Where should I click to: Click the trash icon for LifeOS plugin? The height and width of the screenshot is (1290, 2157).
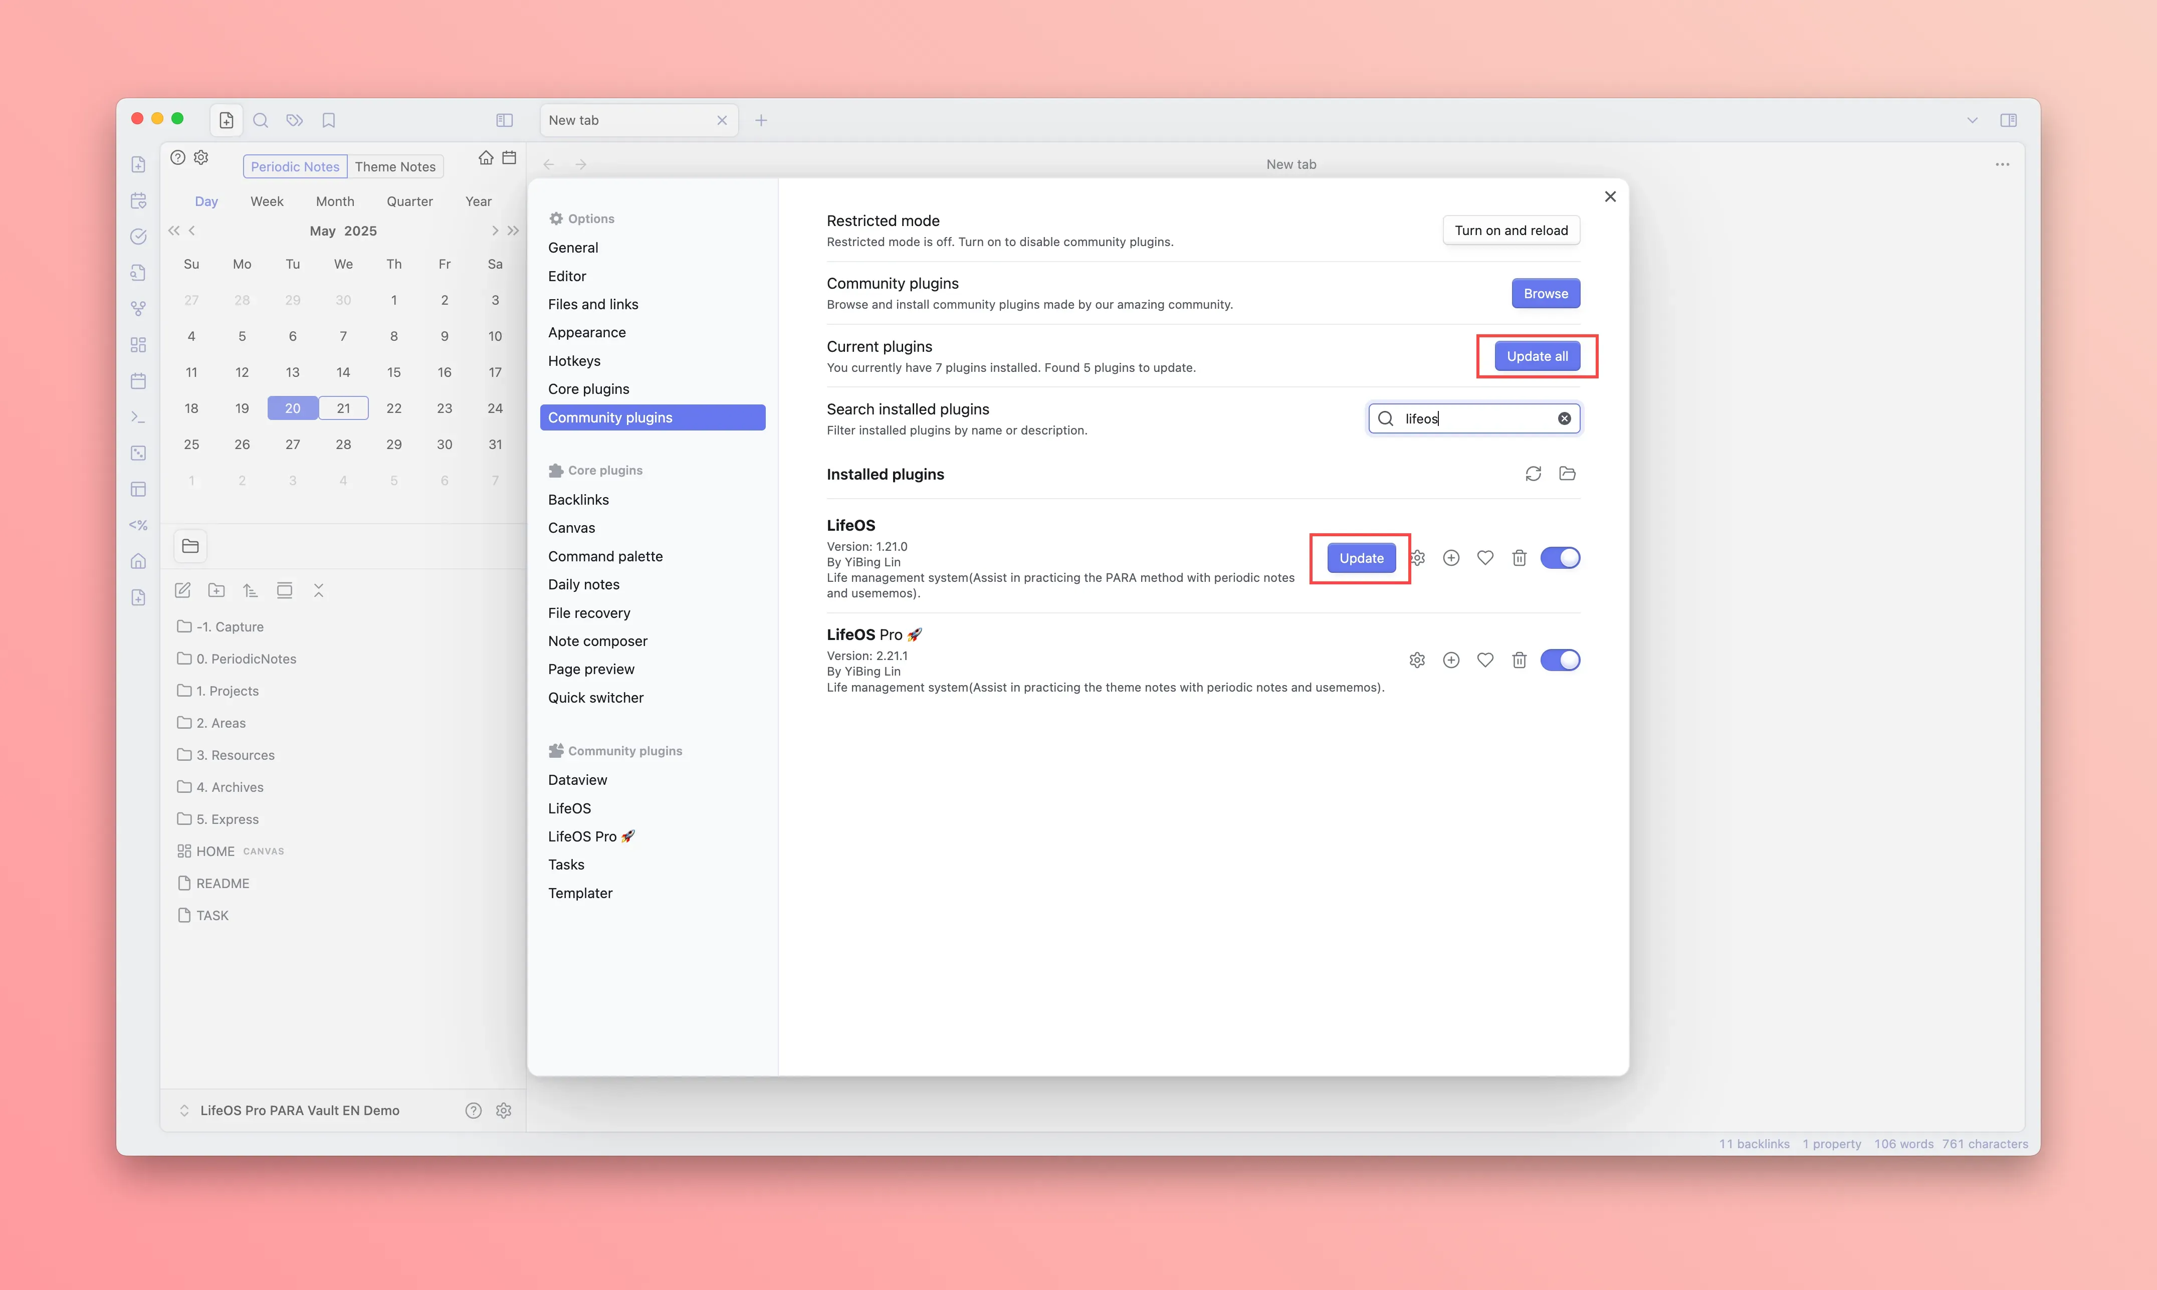click(x=1518, y=558)
